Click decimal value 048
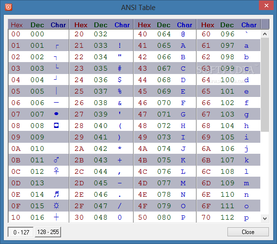Screen dimensions: 277x244 pos(101,217)
